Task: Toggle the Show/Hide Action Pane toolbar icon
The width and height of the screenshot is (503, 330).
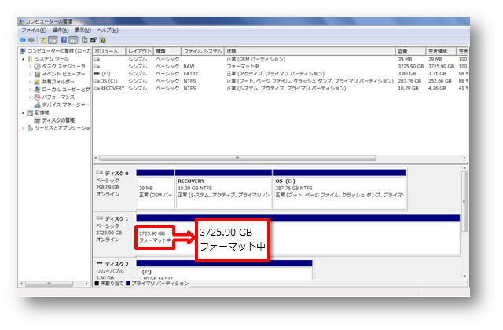Action: click(x=73, y=40)
